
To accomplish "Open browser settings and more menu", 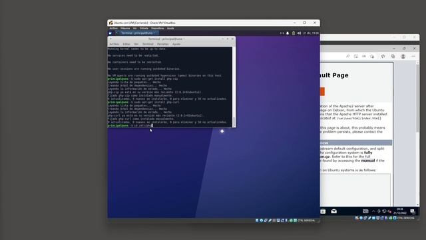I will coord(413,56).
